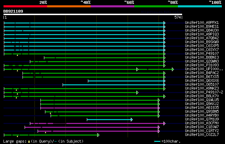Open subject UniRef100_B9SKW9
The height and width of the screenshot is (144, 225).
pyautogui.click(x=202, y=42)
